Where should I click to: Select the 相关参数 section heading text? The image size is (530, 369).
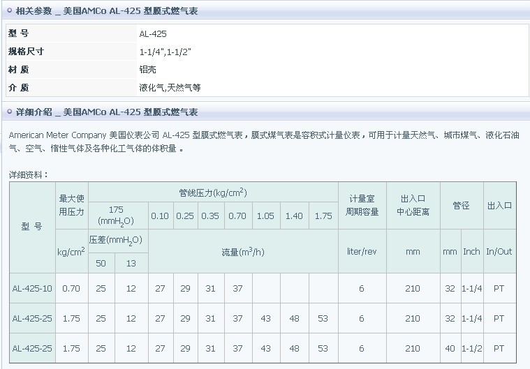coord(106,11)
